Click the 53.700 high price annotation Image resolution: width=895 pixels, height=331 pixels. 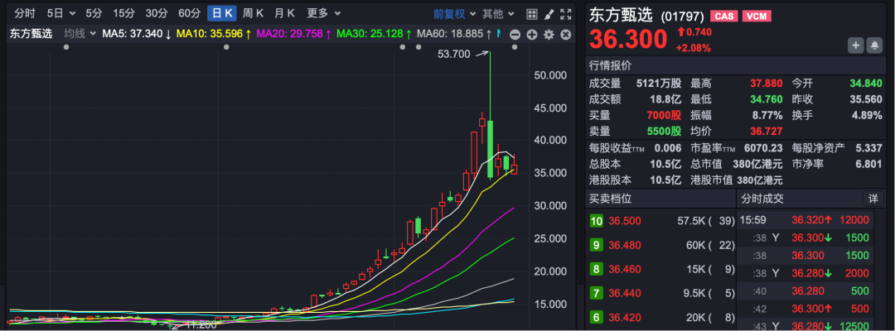coord(454,54)
